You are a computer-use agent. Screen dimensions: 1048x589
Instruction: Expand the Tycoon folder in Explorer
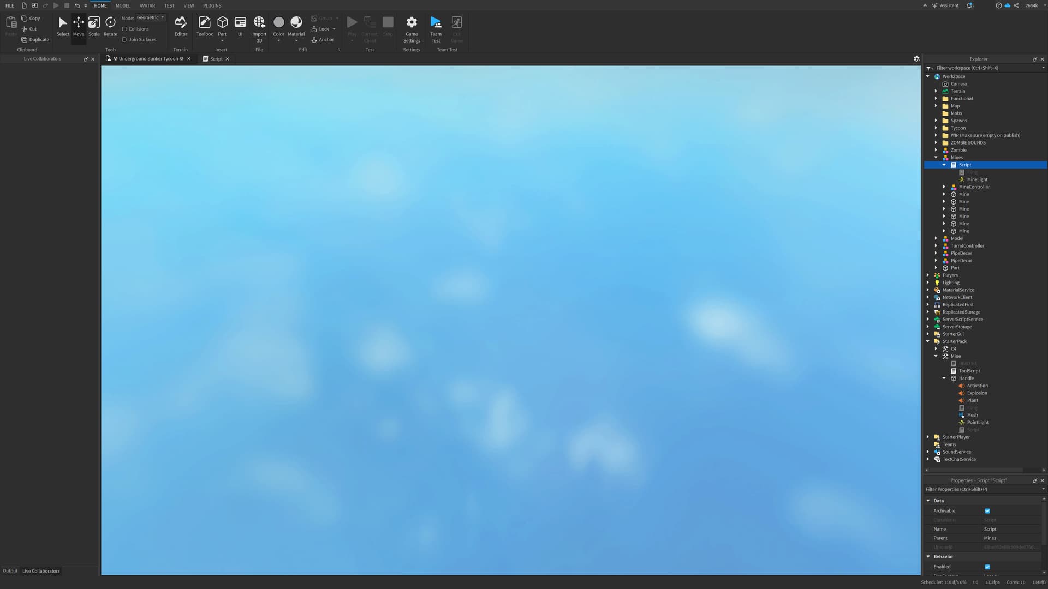point(936,128)
